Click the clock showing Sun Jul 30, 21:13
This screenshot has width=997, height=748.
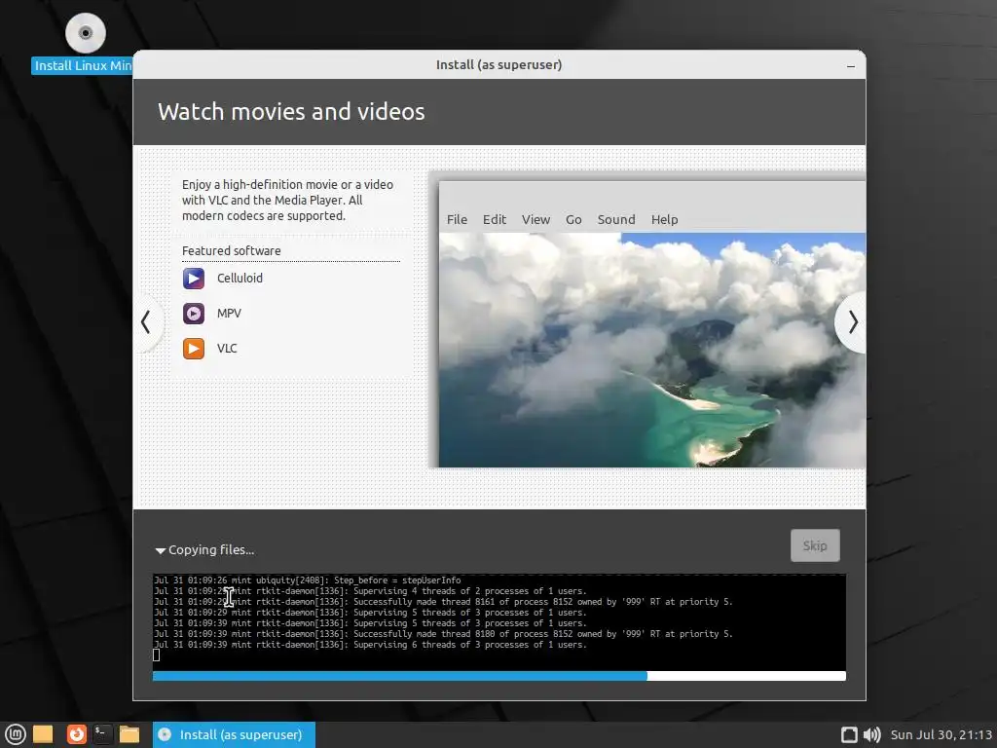pos(942,734)
